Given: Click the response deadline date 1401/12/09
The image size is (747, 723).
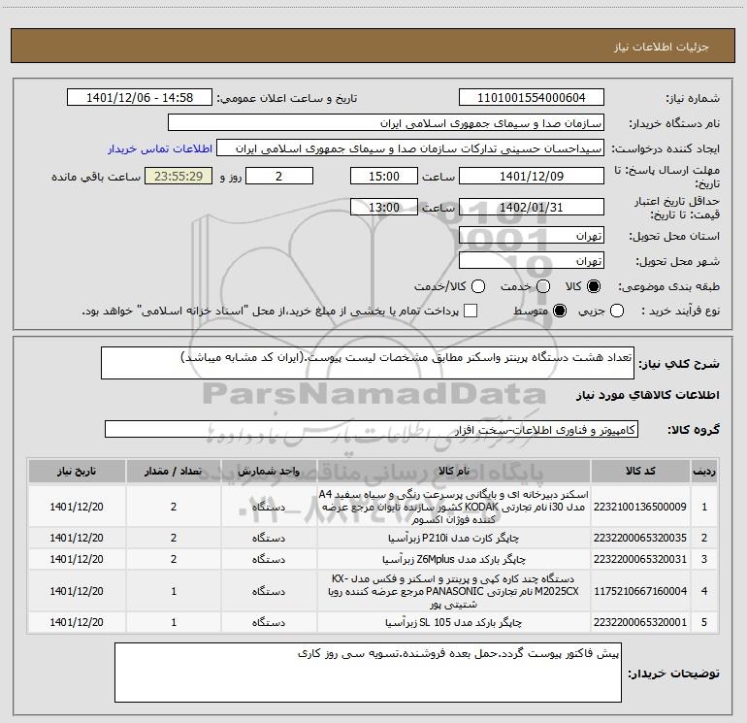Looking at the screenshot, I should pos(532,177).
